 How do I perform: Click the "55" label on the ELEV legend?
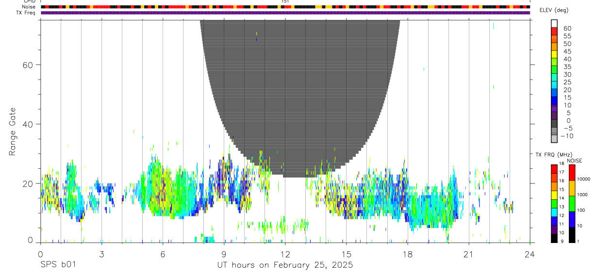pyautogui.click(x=566, y=36)
